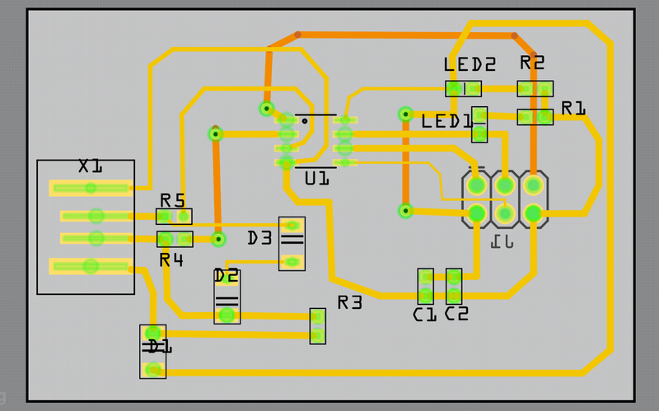
Task: Select the LED1 footprint
Action: (479, 124)
